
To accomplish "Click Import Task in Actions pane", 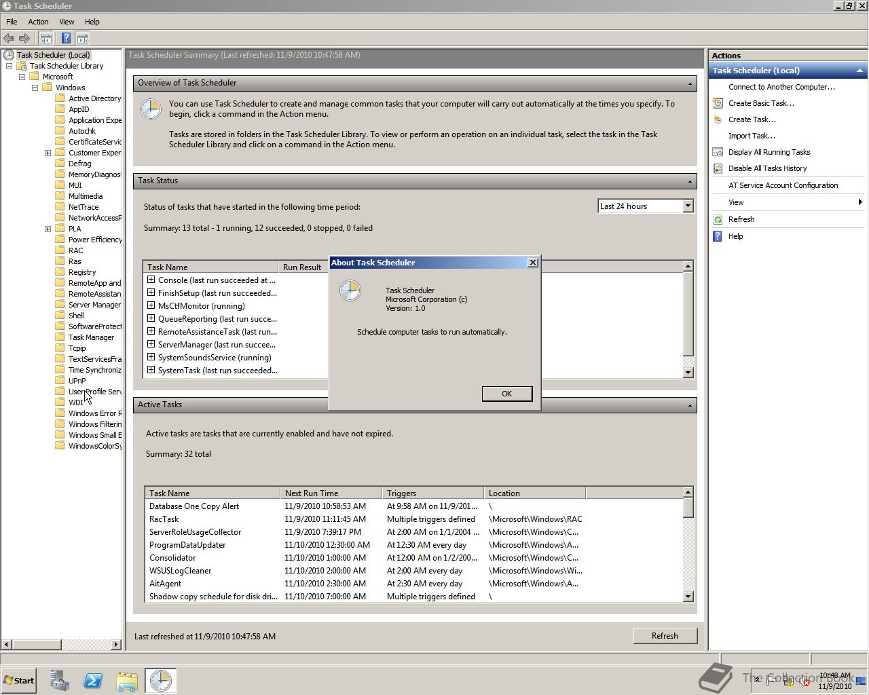I will click(752, 136).
